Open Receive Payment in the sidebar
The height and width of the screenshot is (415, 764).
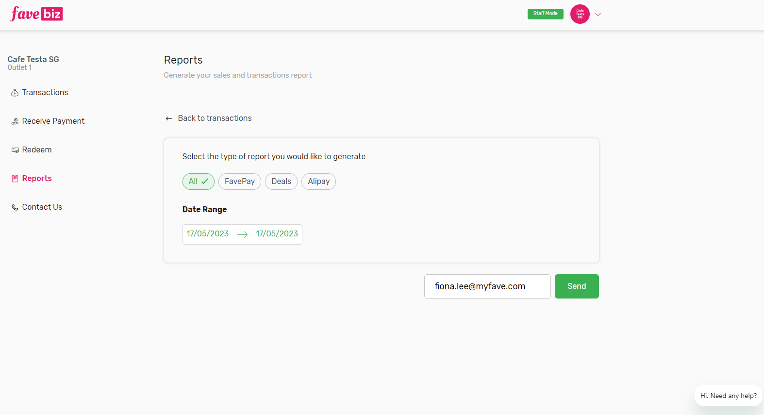[53, 121]
